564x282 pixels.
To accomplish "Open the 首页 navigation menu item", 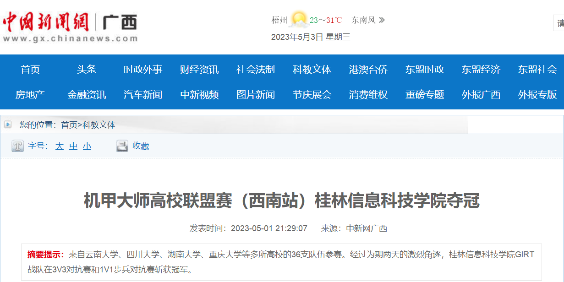I will coord(30,70).
